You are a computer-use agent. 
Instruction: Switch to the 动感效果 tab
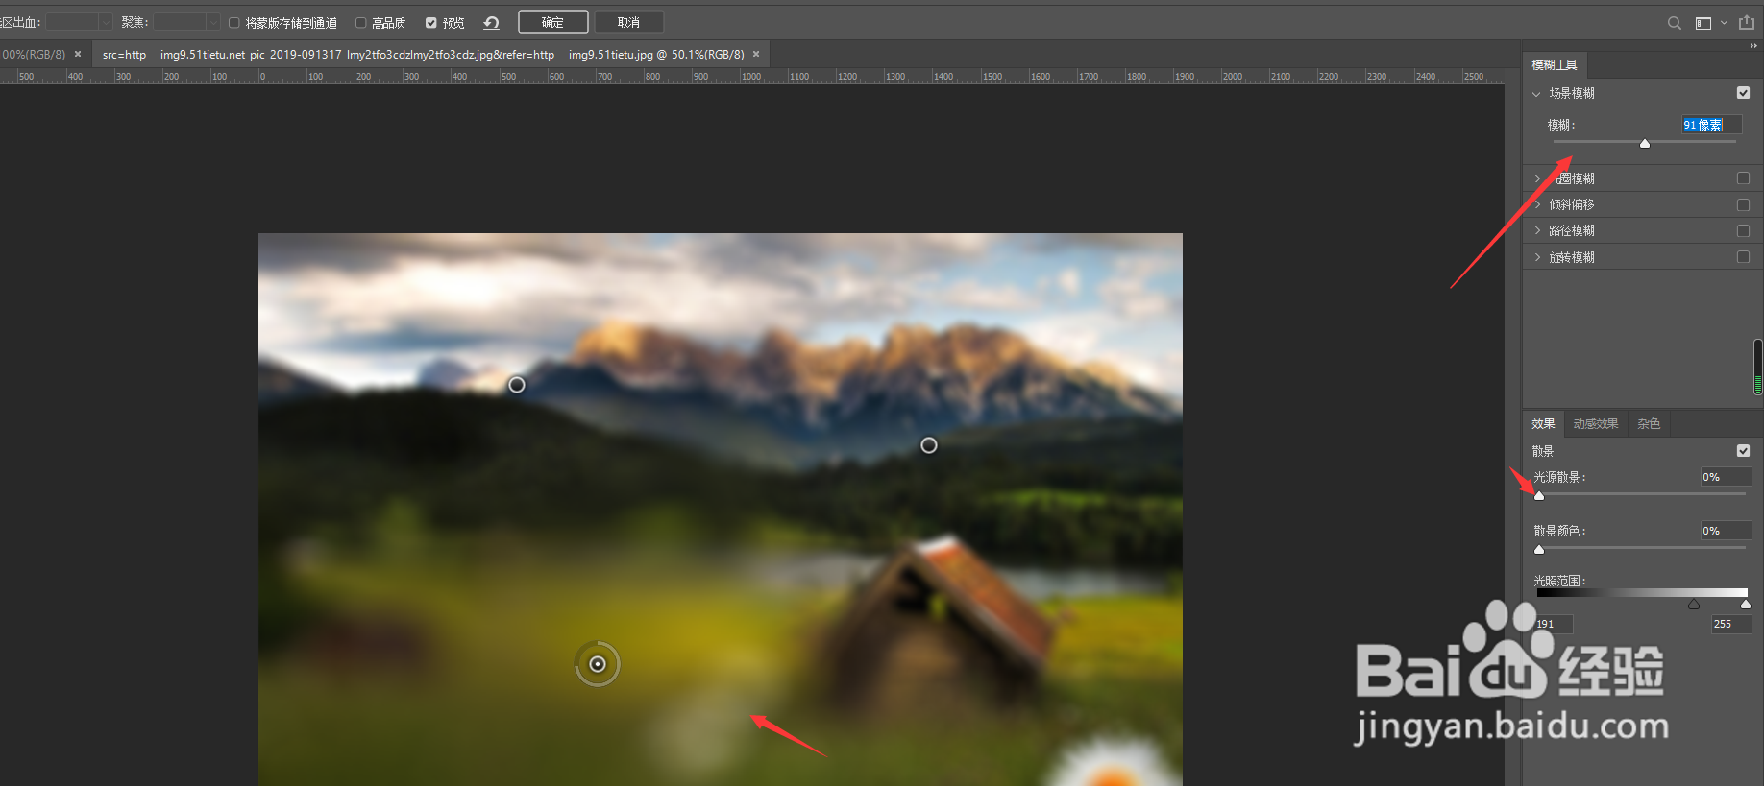click(1596, 423)
